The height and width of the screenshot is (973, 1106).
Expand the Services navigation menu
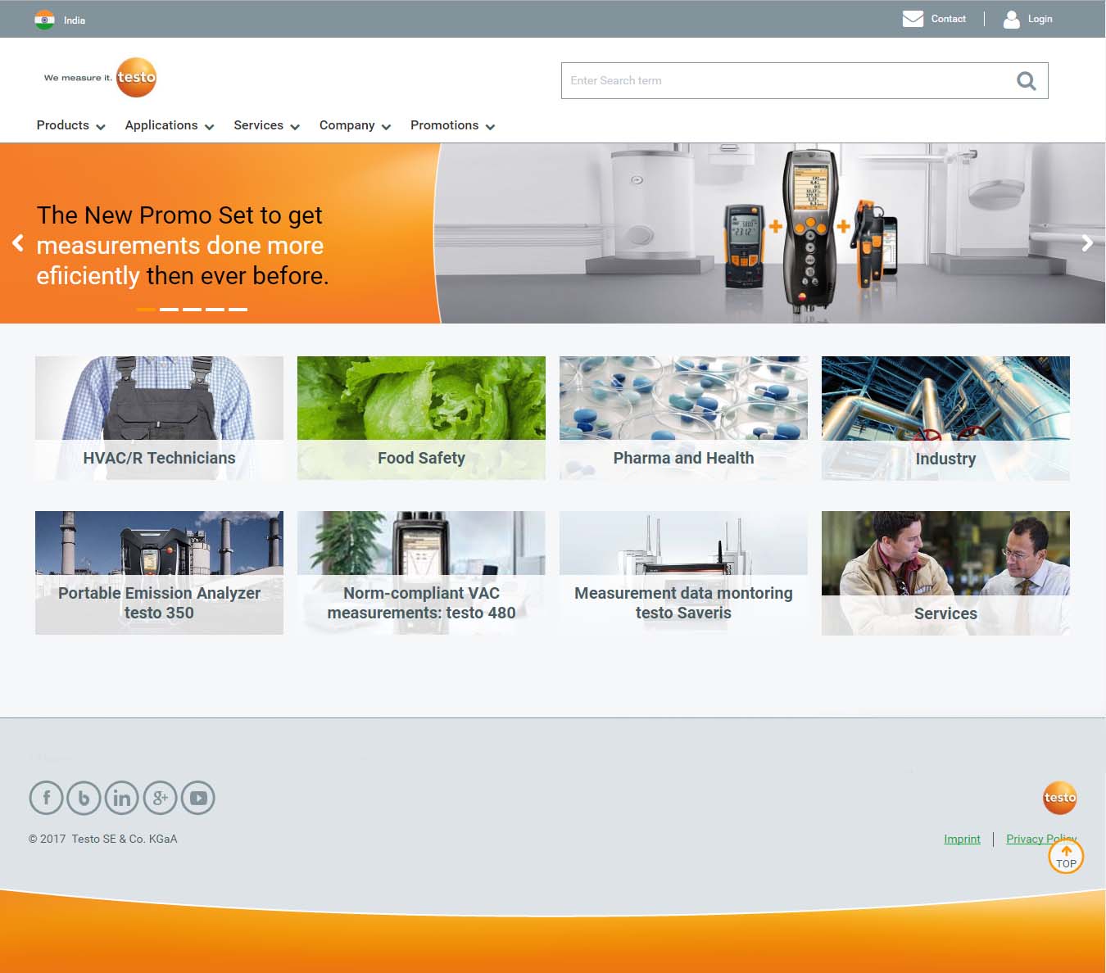[x=267, y=125]
